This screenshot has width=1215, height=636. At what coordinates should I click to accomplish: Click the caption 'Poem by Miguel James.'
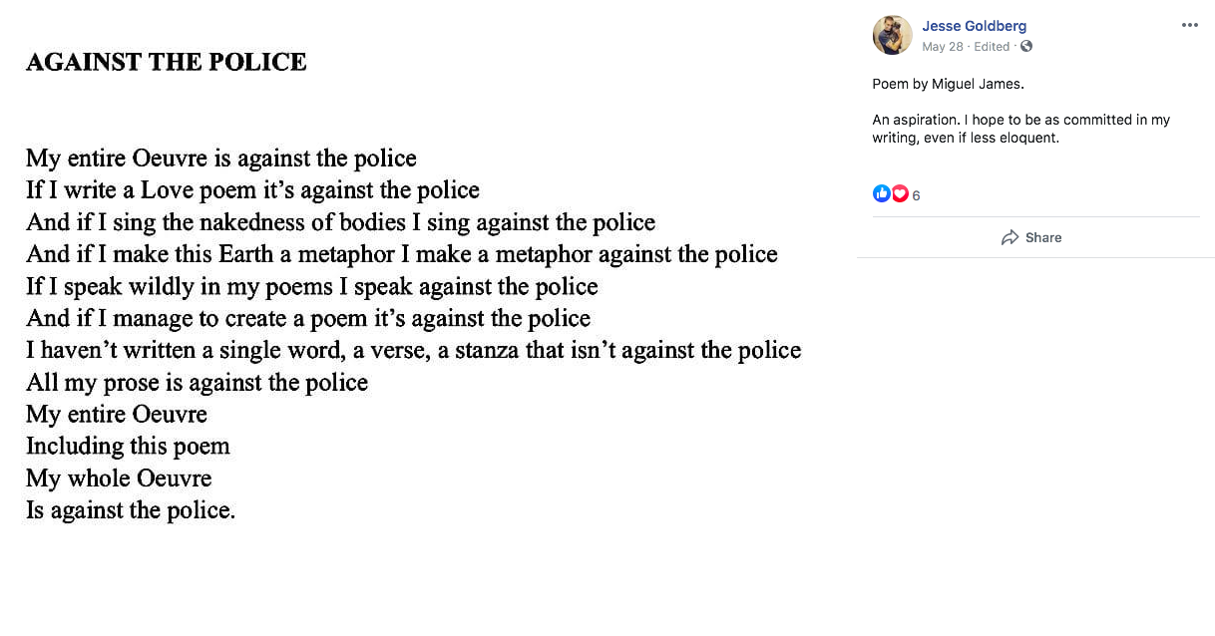948,84
